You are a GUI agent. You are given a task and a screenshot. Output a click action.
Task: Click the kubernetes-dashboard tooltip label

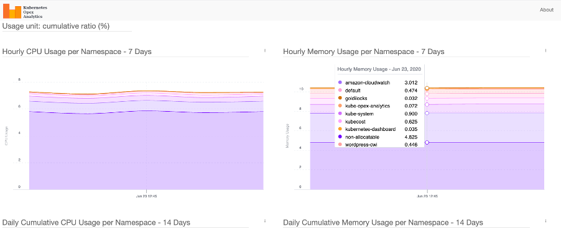370,129
